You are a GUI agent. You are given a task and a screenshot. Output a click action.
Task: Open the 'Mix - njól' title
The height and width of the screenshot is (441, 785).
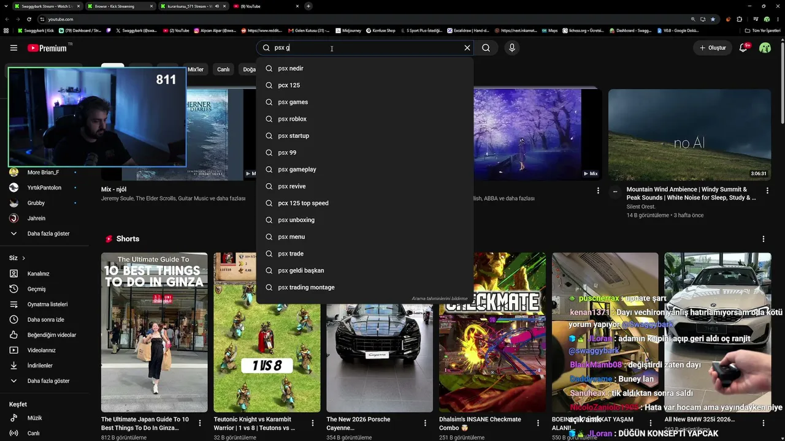pos(114,190)
